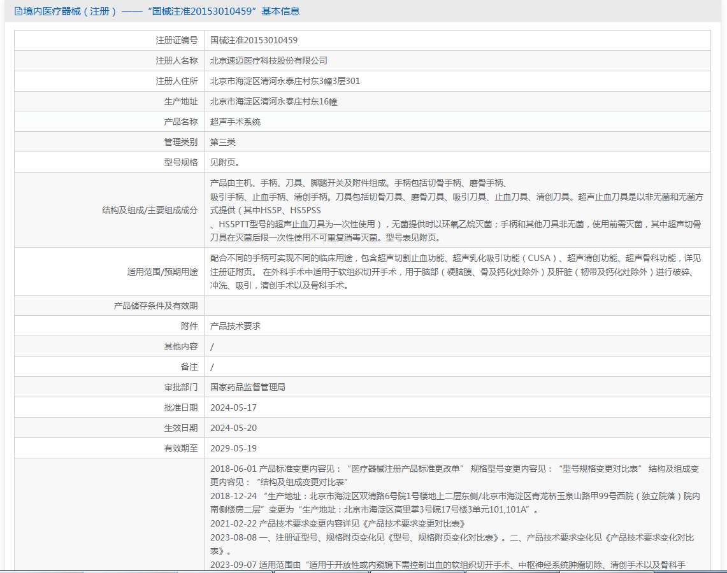The image size is (727, 573).
Task: Click the document icon beside the page title
Action: point(18,11)
